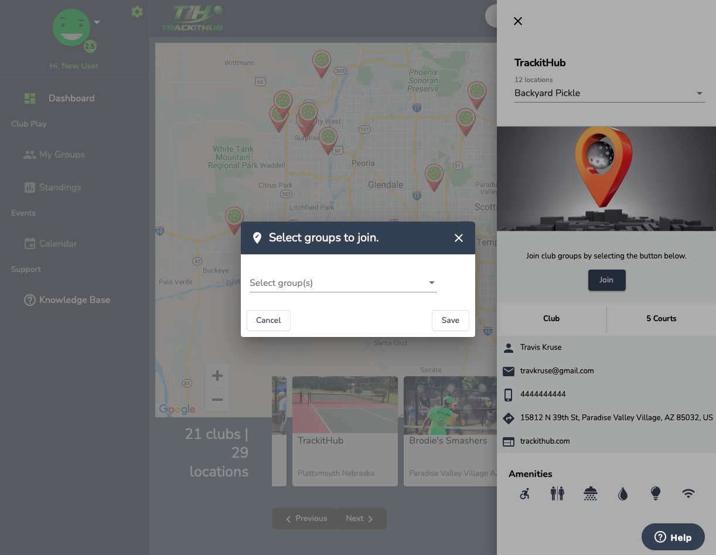Click the TrackitHub Plattsmouth Nebraska club card
The image size is (716, 555).
[x=345, y=431]
